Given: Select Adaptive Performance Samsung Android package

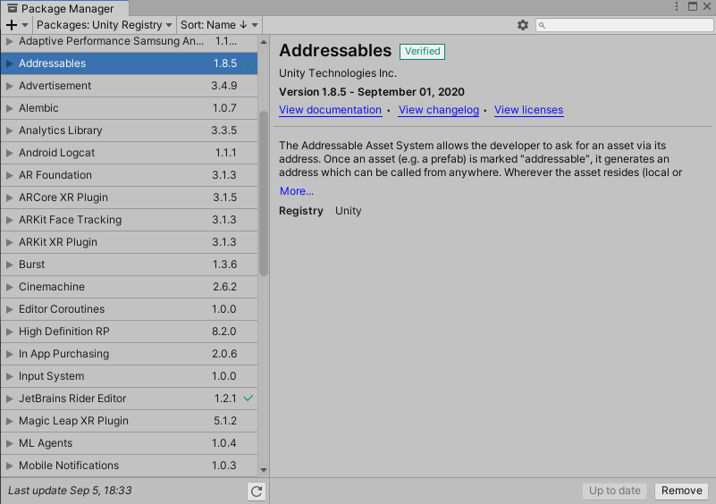Looking at the screenshot, I should click(130, 44).
